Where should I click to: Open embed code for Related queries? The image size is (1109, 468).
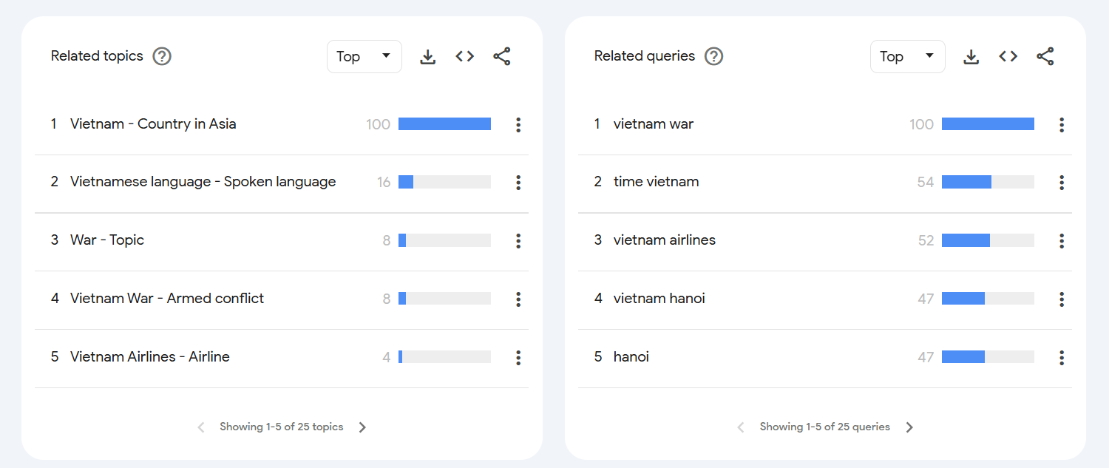point(1008,55)
